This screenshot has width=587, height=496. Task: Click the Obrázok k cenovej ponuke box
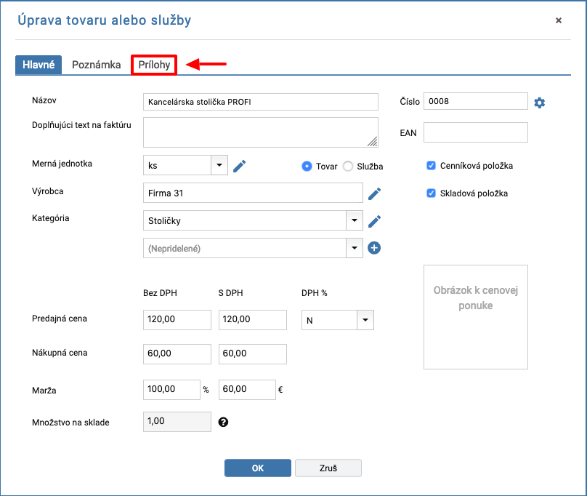[x=475, y=317]
